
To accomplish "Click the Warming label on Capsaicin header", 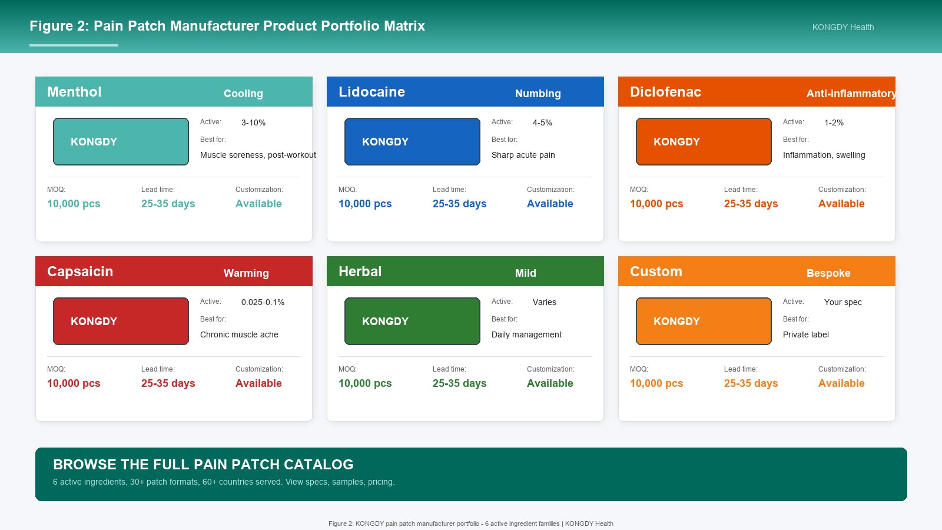I will click(246, 273).
